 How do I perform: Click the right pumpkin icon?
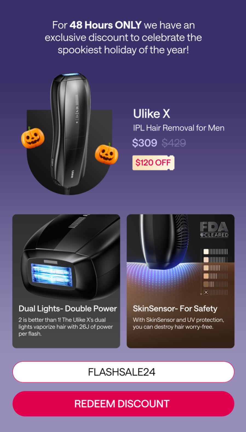pyautogui.click(x=106, y=154)
